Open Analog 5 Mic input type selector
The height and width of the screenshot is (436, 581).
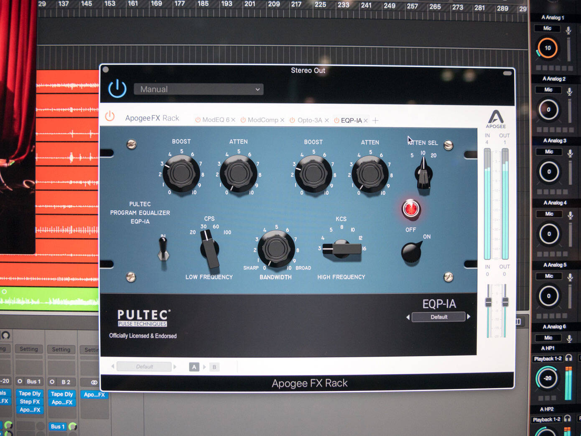tap(549, 276)
